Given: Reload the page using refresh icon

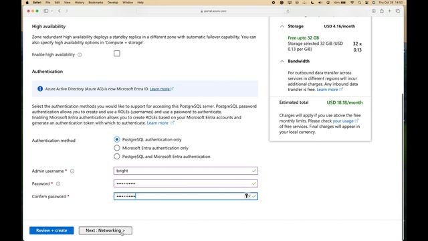Looking at the screenshot, I should [x=288, y=11].
